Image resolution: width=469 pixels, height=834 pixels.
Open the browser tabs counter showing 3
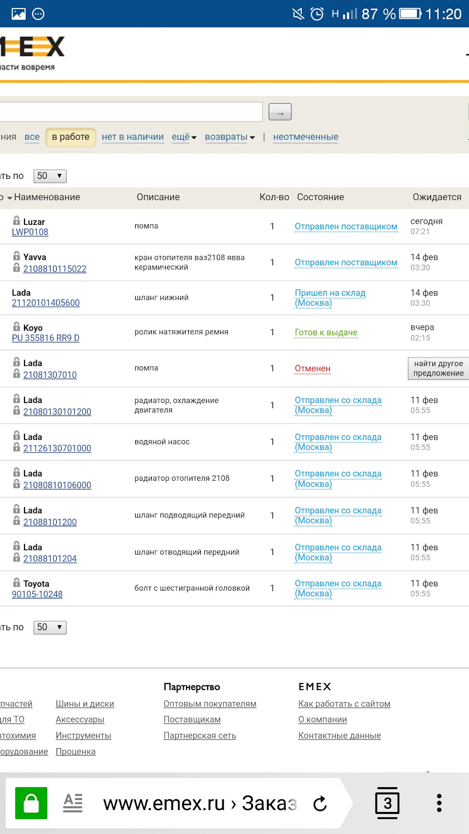coord(387,803)
